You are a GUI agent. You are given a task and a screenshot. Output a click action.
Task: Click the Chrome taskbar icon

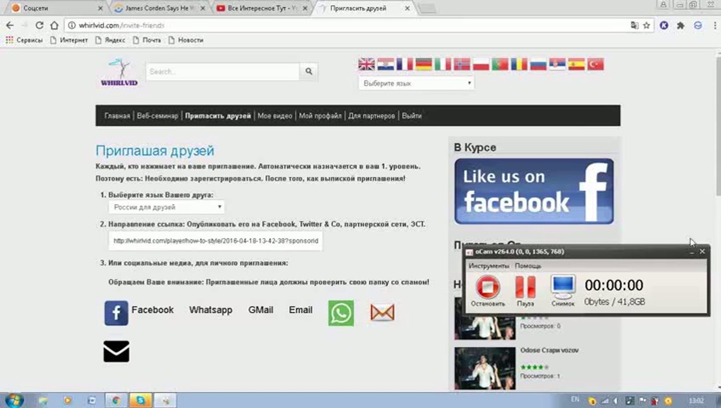116,401
